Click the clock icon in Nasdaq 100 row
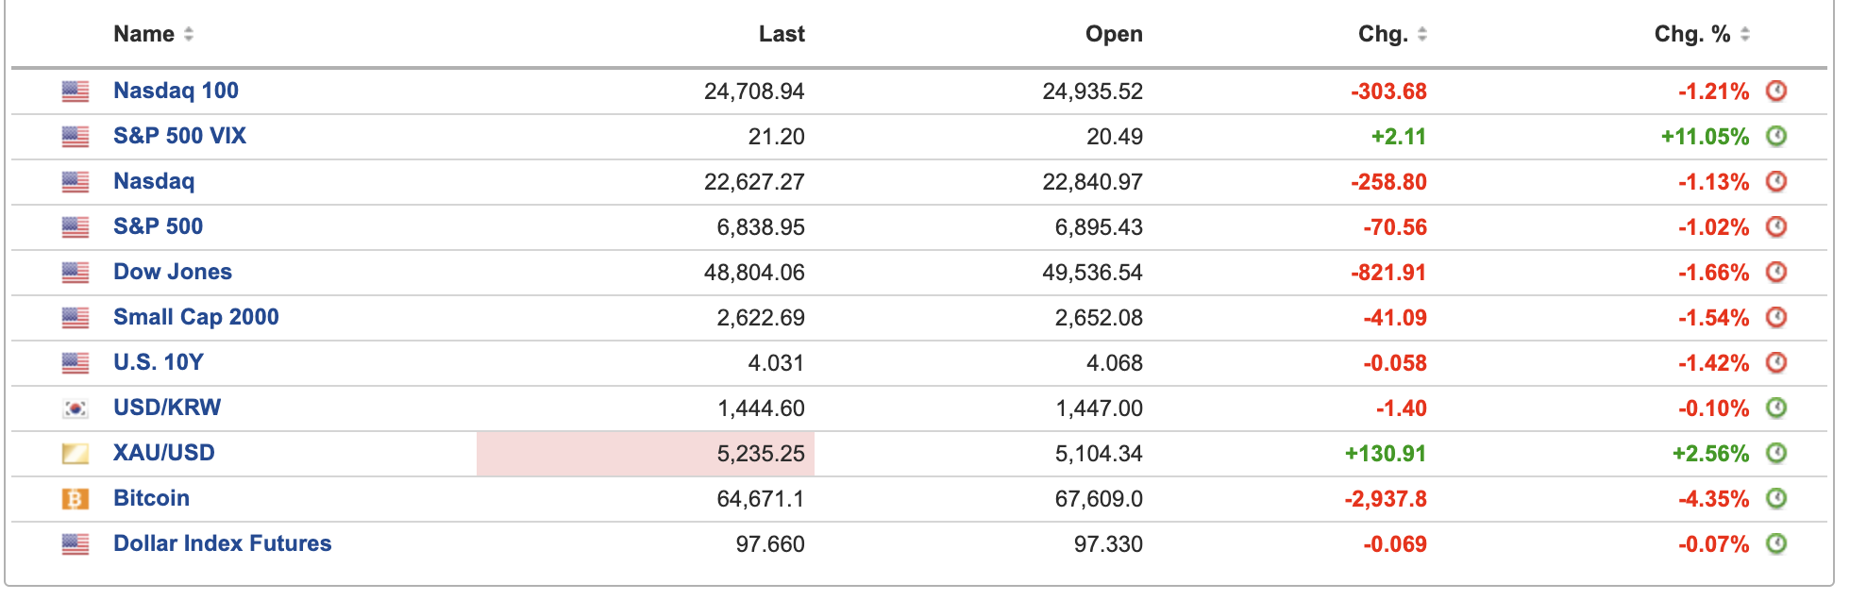 tap(1776, 91)
